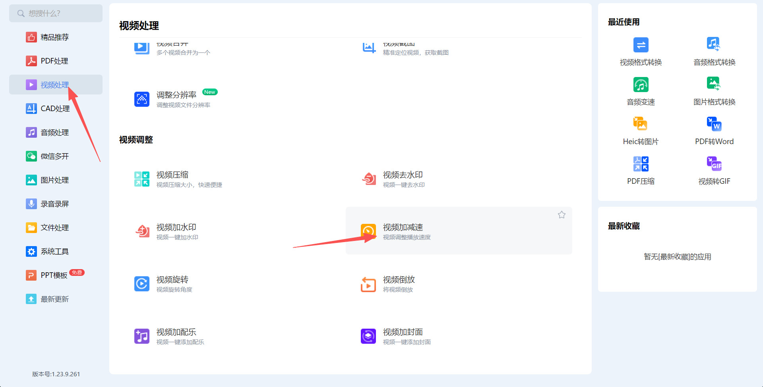Select 音频处理 in the sidebar
The height and width of the screenshot is (387, 763).
pyautogui.click(x=56, y=133)
